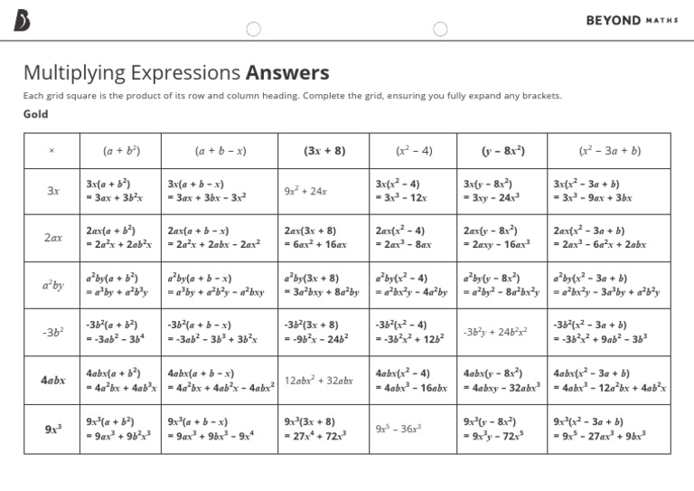
Task: Select column heading (x² − 3a + b)
Action: (x=609, y=150)
